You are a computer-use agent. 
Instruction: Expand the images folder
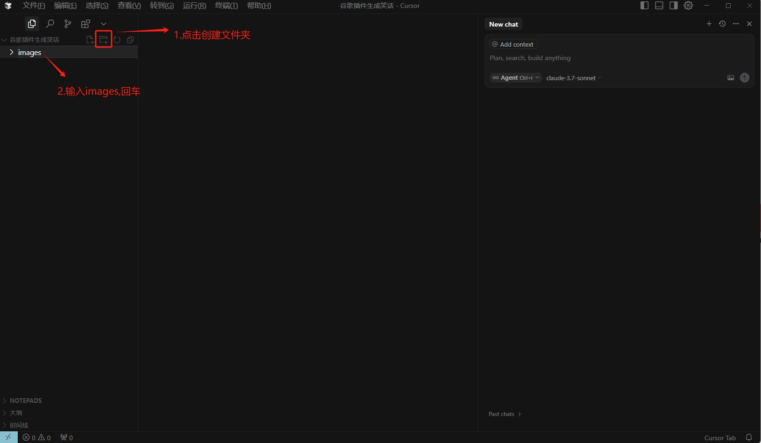point(29,52)
